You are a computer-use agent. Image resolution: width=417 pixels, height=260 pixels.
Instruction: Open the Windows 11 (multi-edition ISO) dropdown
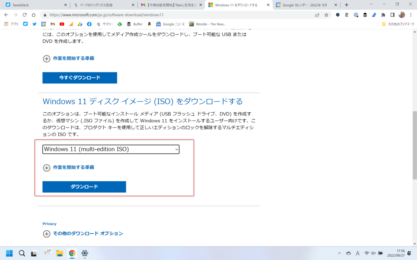(111, 149)
